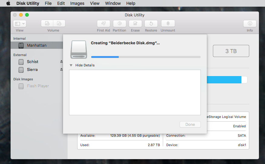Click the External sidebar section header
Screen dimensions: 265x164
click(x=20, y=55)
